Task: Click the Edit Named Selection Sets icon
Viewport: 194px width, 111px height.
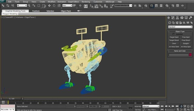Action: pos(112,6)
